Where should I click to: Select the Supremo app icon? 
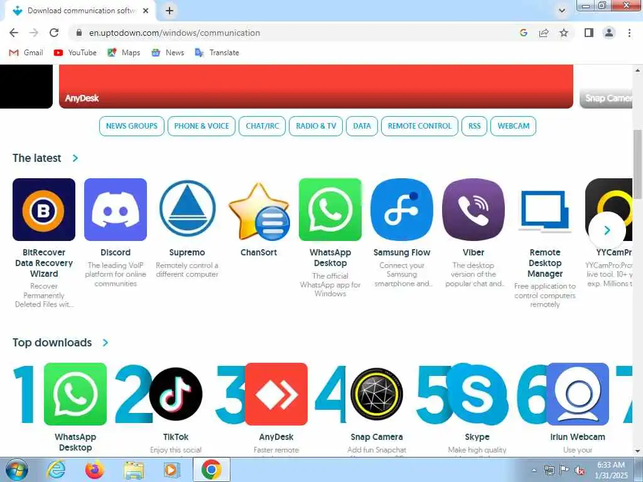tap(187, 210)
